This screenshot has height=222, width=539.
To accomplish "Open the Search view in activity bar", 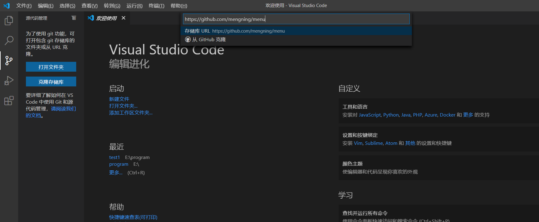I will tap(9, 40).
